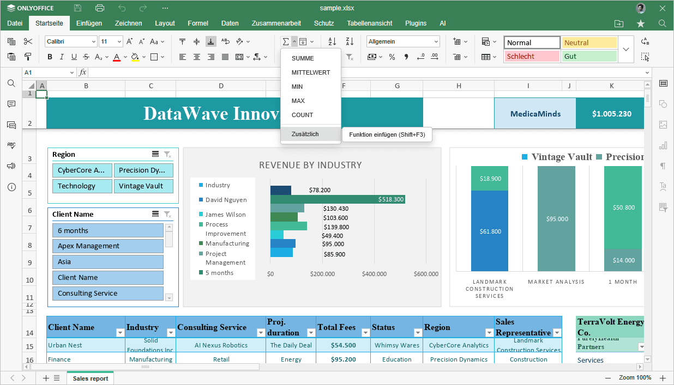Toggle italic text formatting

(62, 57)
